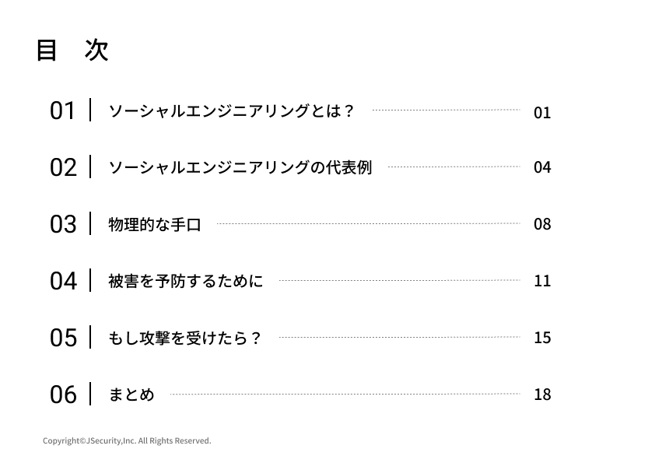The image size is (655, 463).
Task: Select section number 04
Action: tap(63, 281)
